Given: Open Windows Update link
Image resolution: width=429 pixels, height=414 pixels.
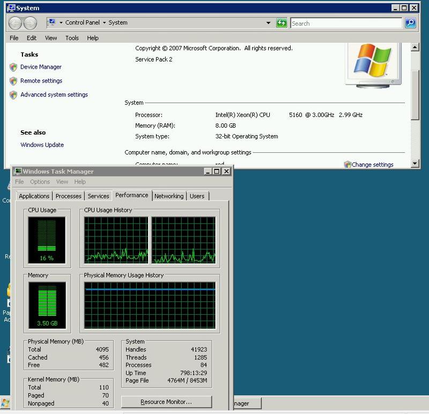Looking at the screenshot, I should point(42,145).
